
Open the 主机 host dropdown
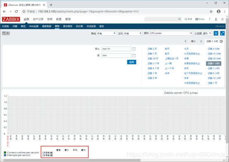[133, 33]
